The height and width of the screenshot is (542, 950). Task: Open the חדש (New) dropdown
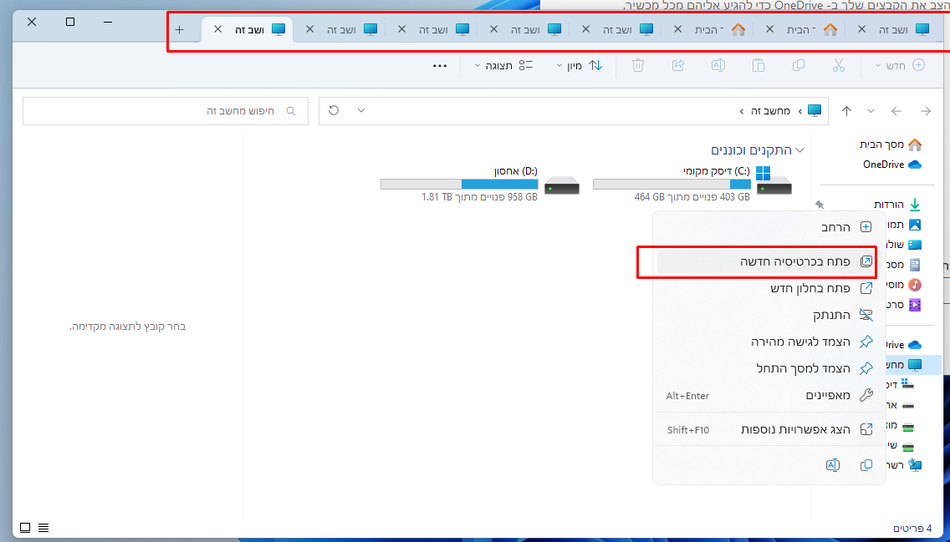click(x=901, y=65)
